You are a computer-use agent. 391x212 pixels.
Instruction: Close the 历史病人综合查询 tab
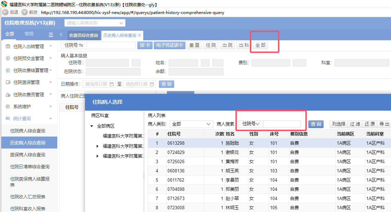[x=139, y=35]
